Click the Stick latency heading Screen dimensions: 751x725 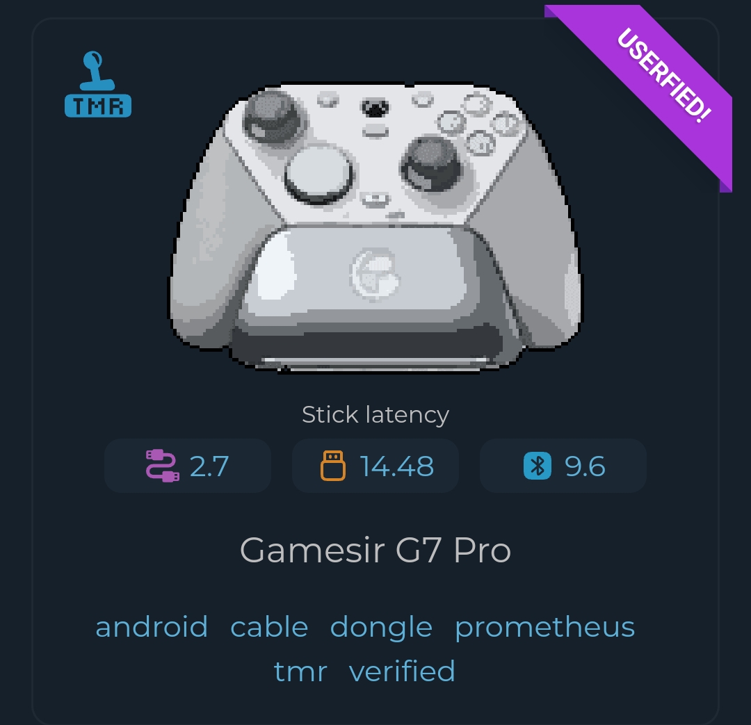pyautogui.click(x=375, y=415)
